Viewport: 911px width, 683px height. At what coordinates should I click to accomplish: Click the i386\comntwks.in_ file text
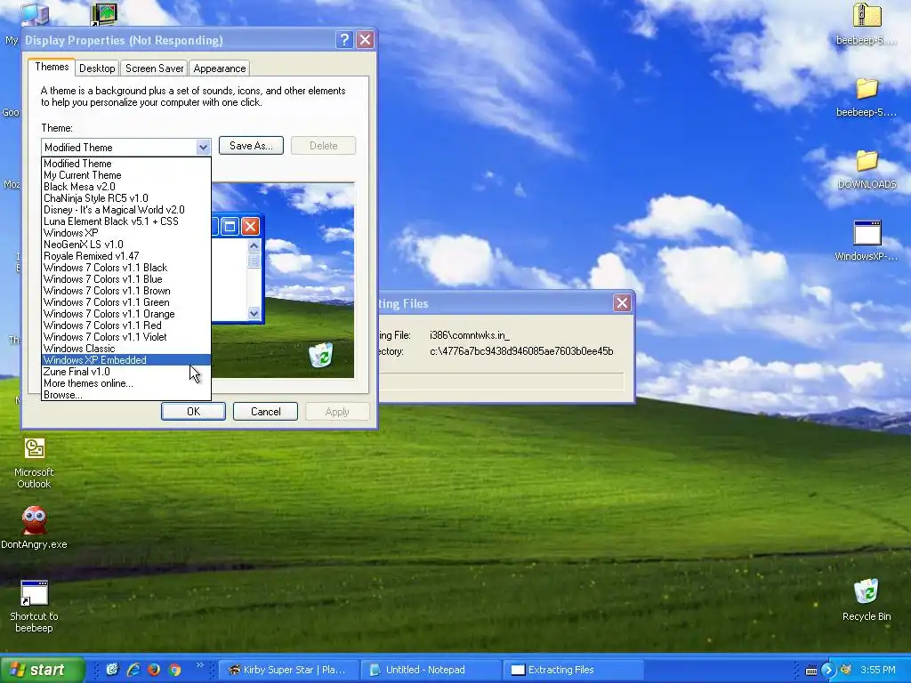470,335
